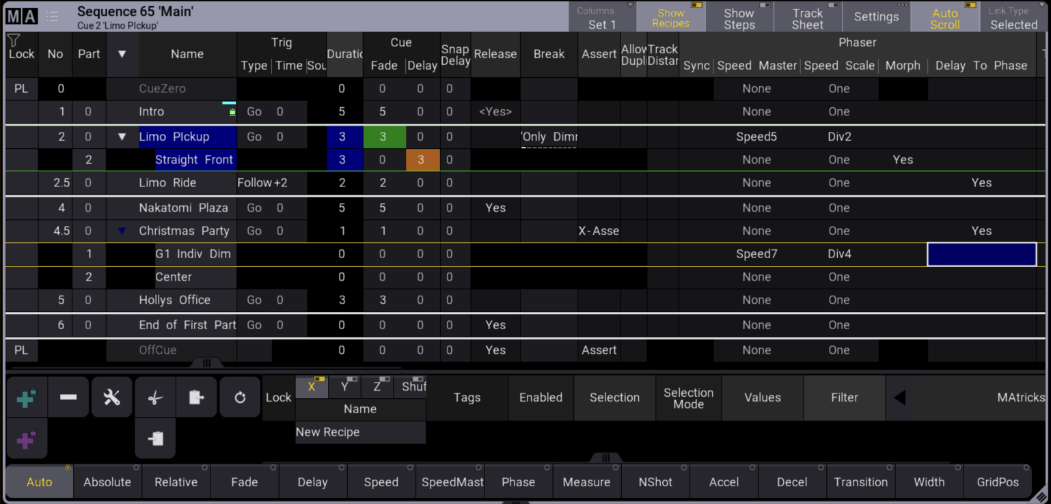The image size is (1051, 504).
Task: Select the Fade layer tab
Action: coord(244,481)
